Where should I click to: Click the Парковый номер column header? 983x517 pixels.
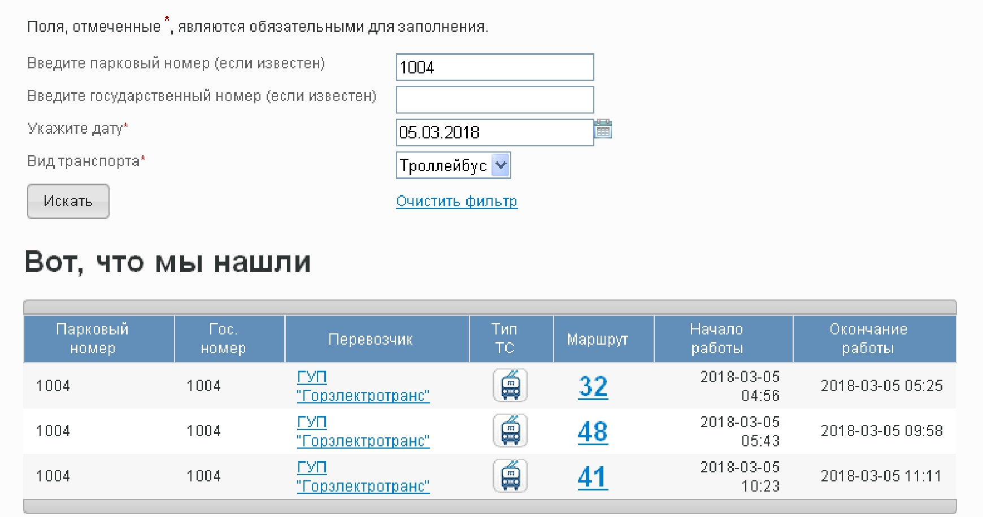93,339
